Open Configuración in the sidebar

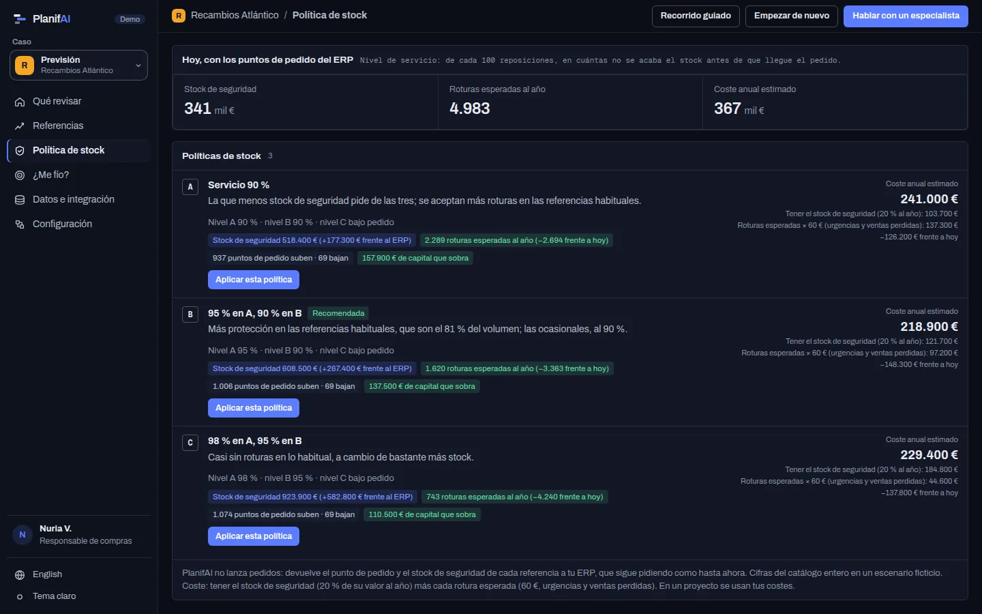tap(78, 224)
